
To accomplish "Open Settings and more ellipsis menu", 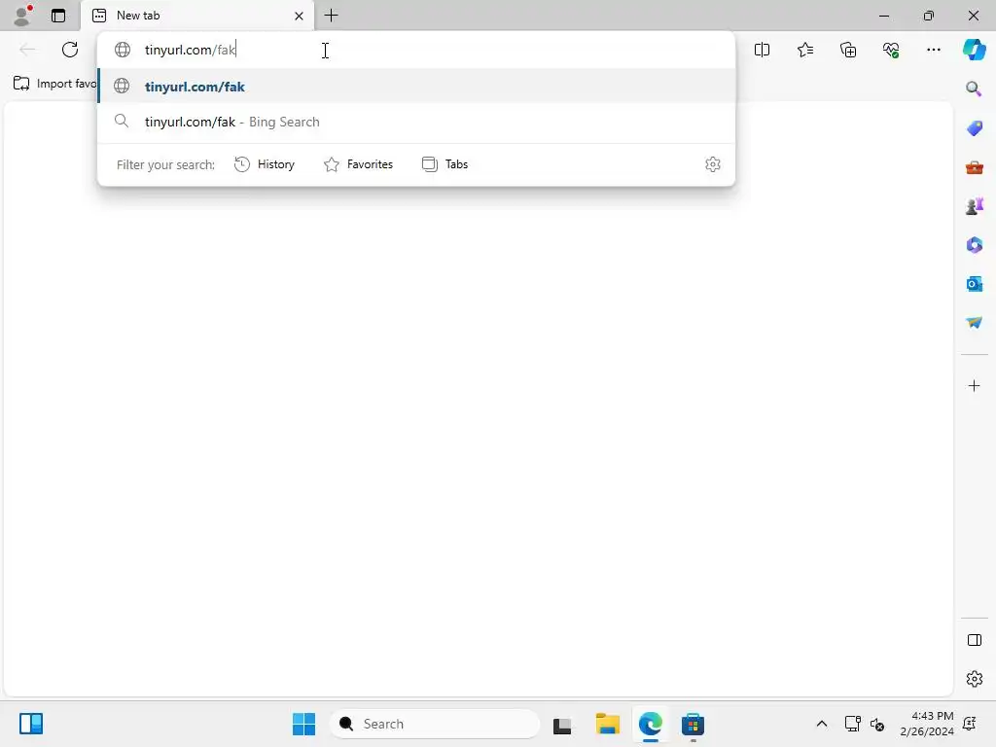I will pyautogui.click(x=933, y=50).
